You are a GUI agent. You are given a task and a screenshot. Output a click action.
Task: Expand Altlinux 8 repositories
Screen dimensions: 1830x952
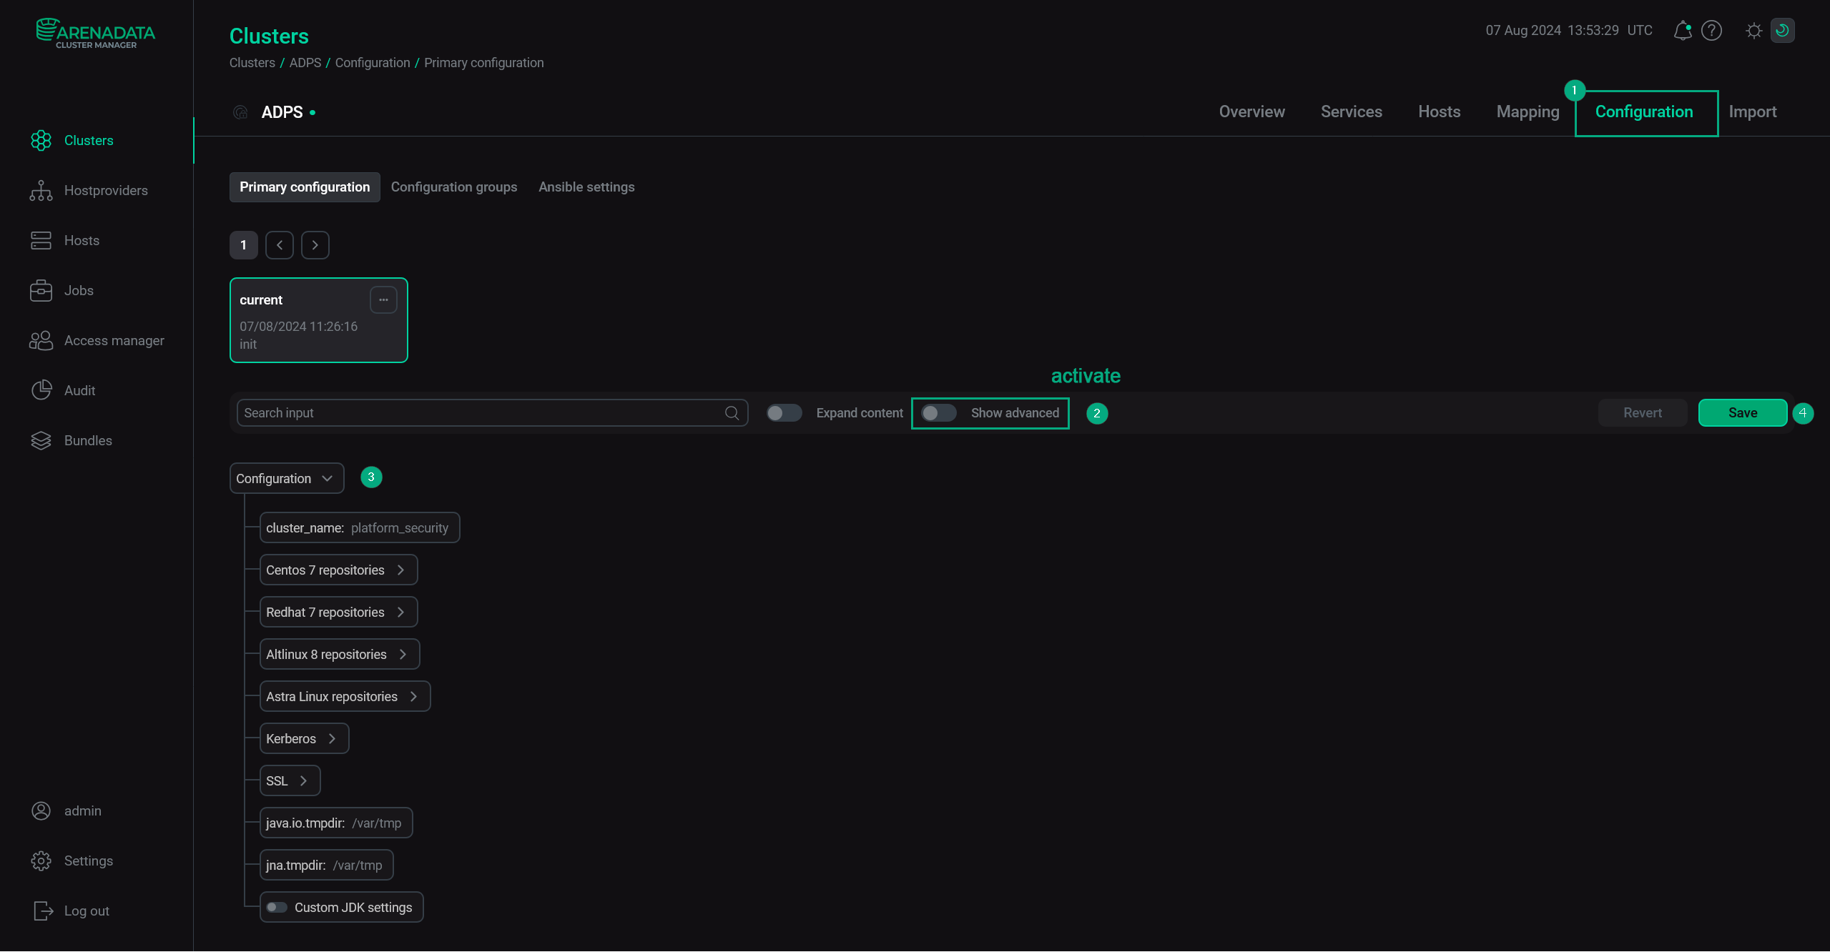[x=340, y=654]
